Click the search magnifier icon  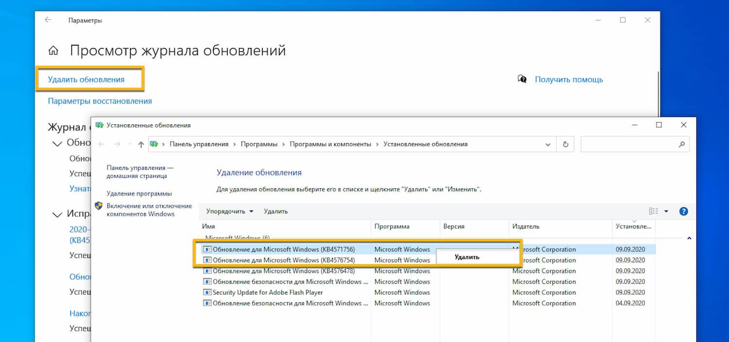681,144
